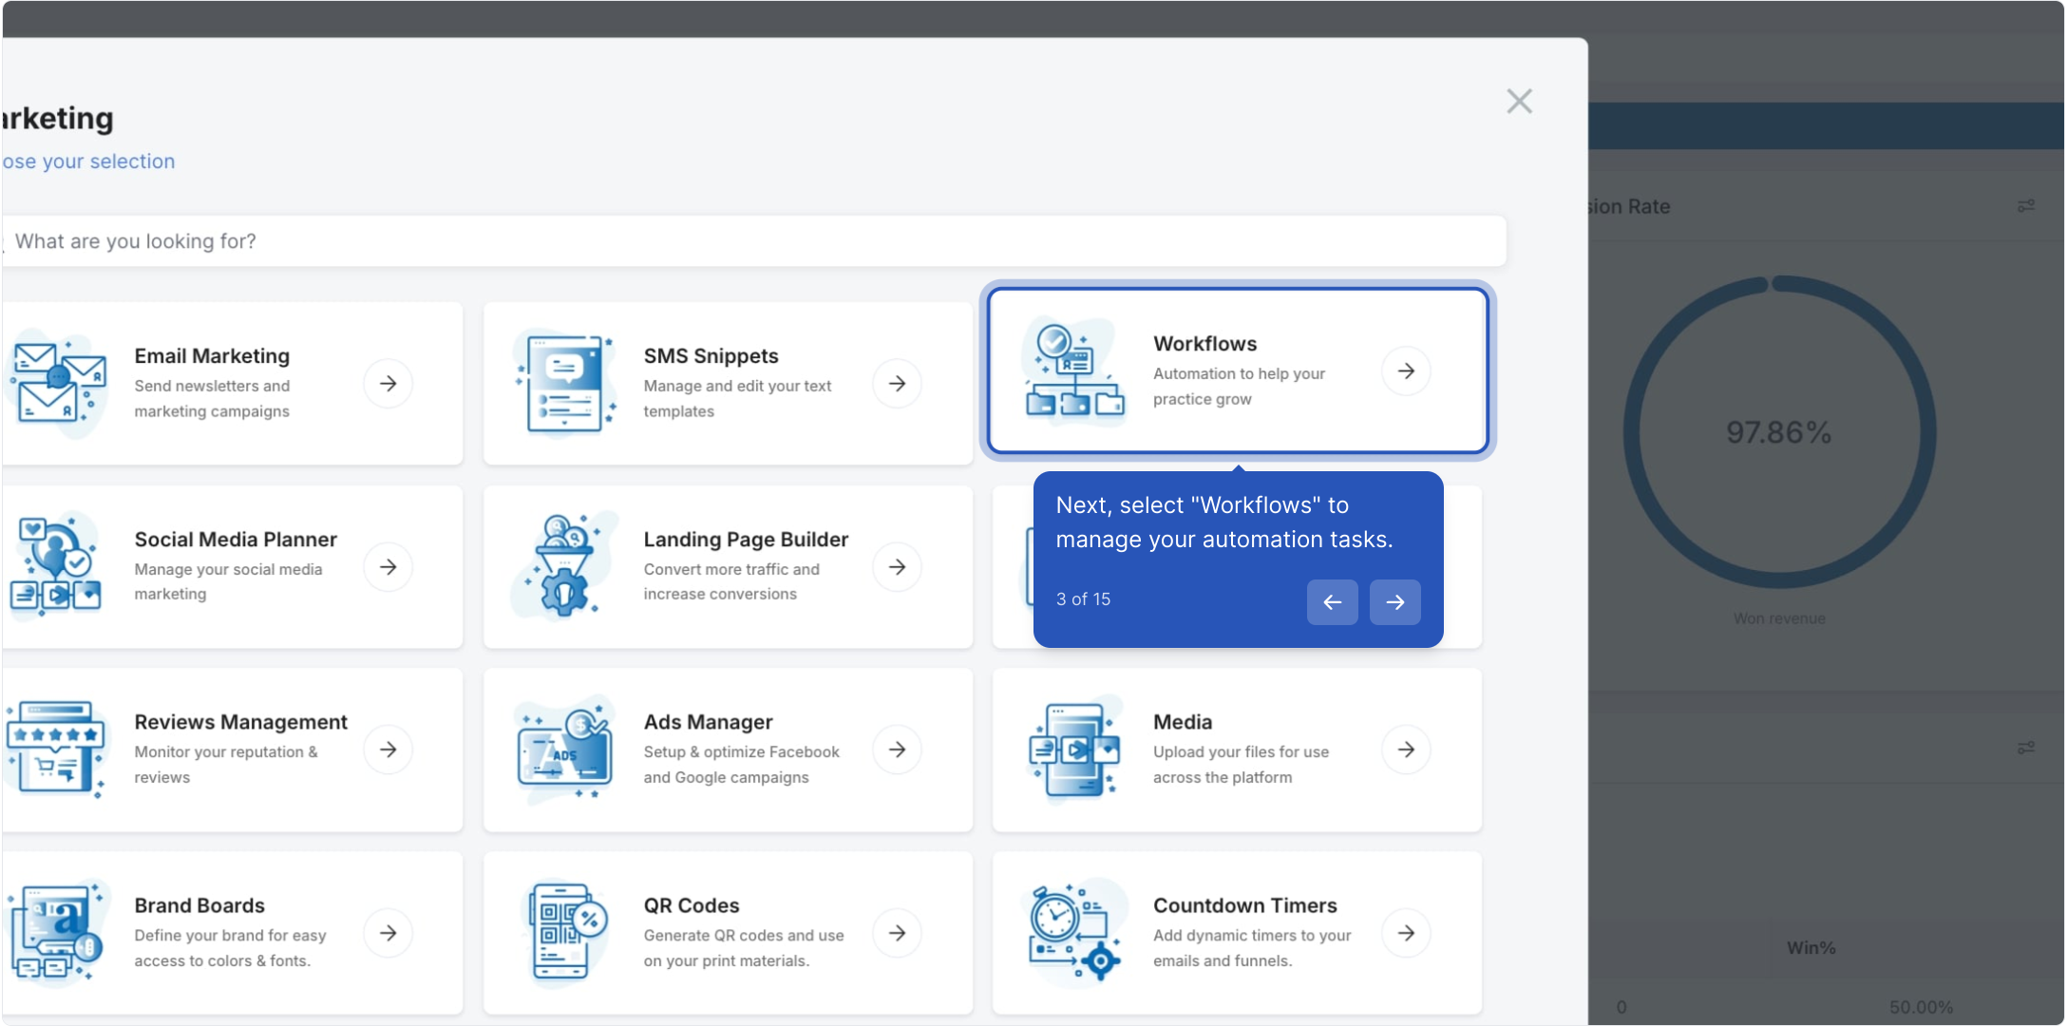Screen dimensions: 2067x1026
Task: Close the marketing selection dialog
Action: click(x=1519, y=102)
